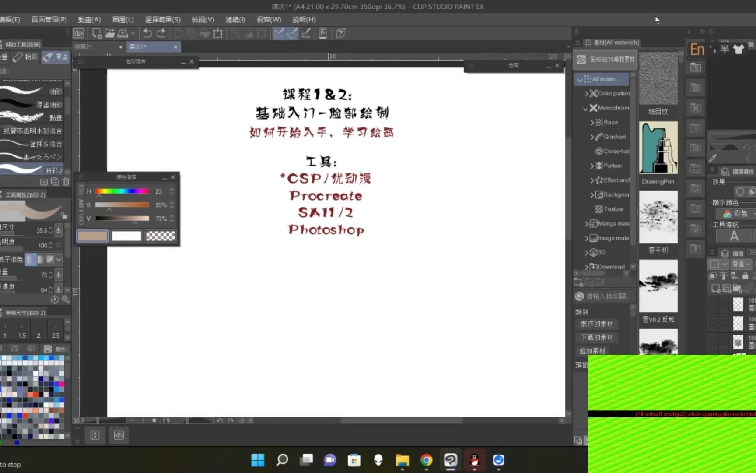
Task: Click the Open file folder icon
Action: pos(109,33)
